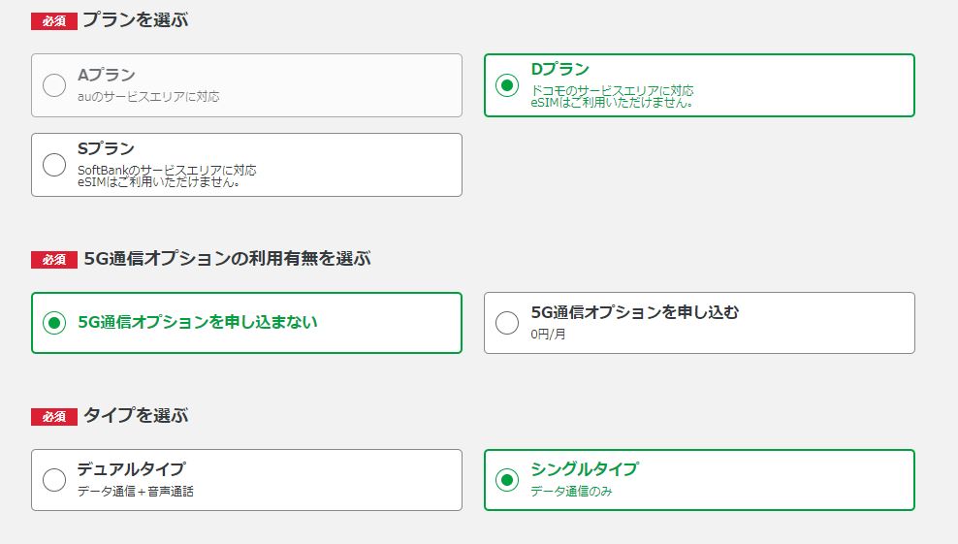Screen dimensions: 958x544
Task: Click 5G通信オプションの利用有無を選ぶ heading
Action: (x=227, y=259)
